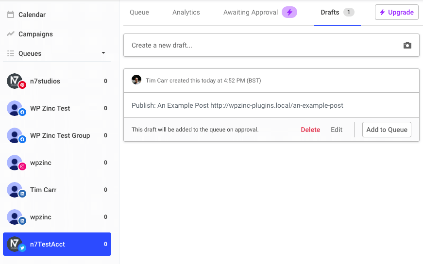Select WP Zinc Test Facebook avatar
The width and height of the screenshot is (423, 264).
[15, 108]
